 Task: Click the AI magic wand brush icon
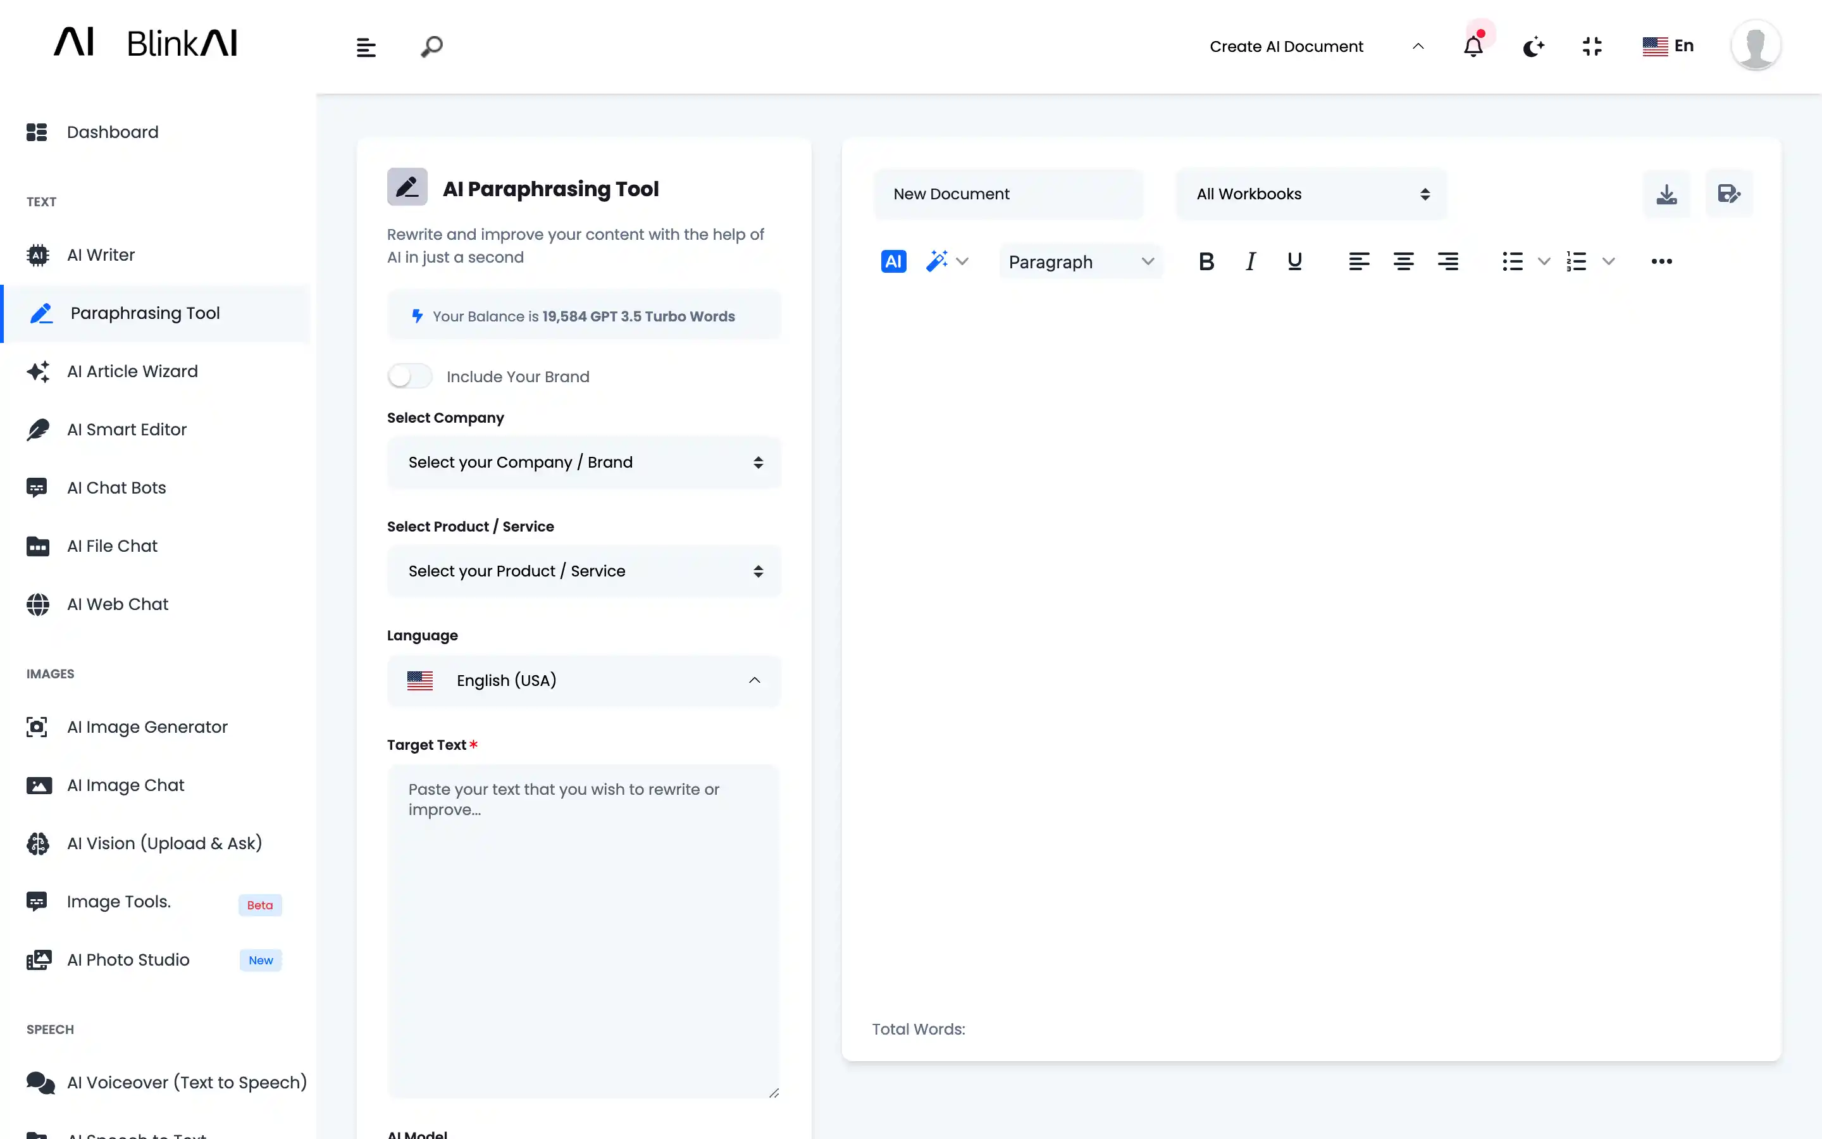tap(938, 261)
